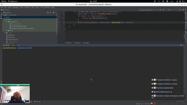The width and height of the screenshot is (187, 105).
Task: Click Run with Coverage icon
Action: pyautogui.click(x=160, y=10)
